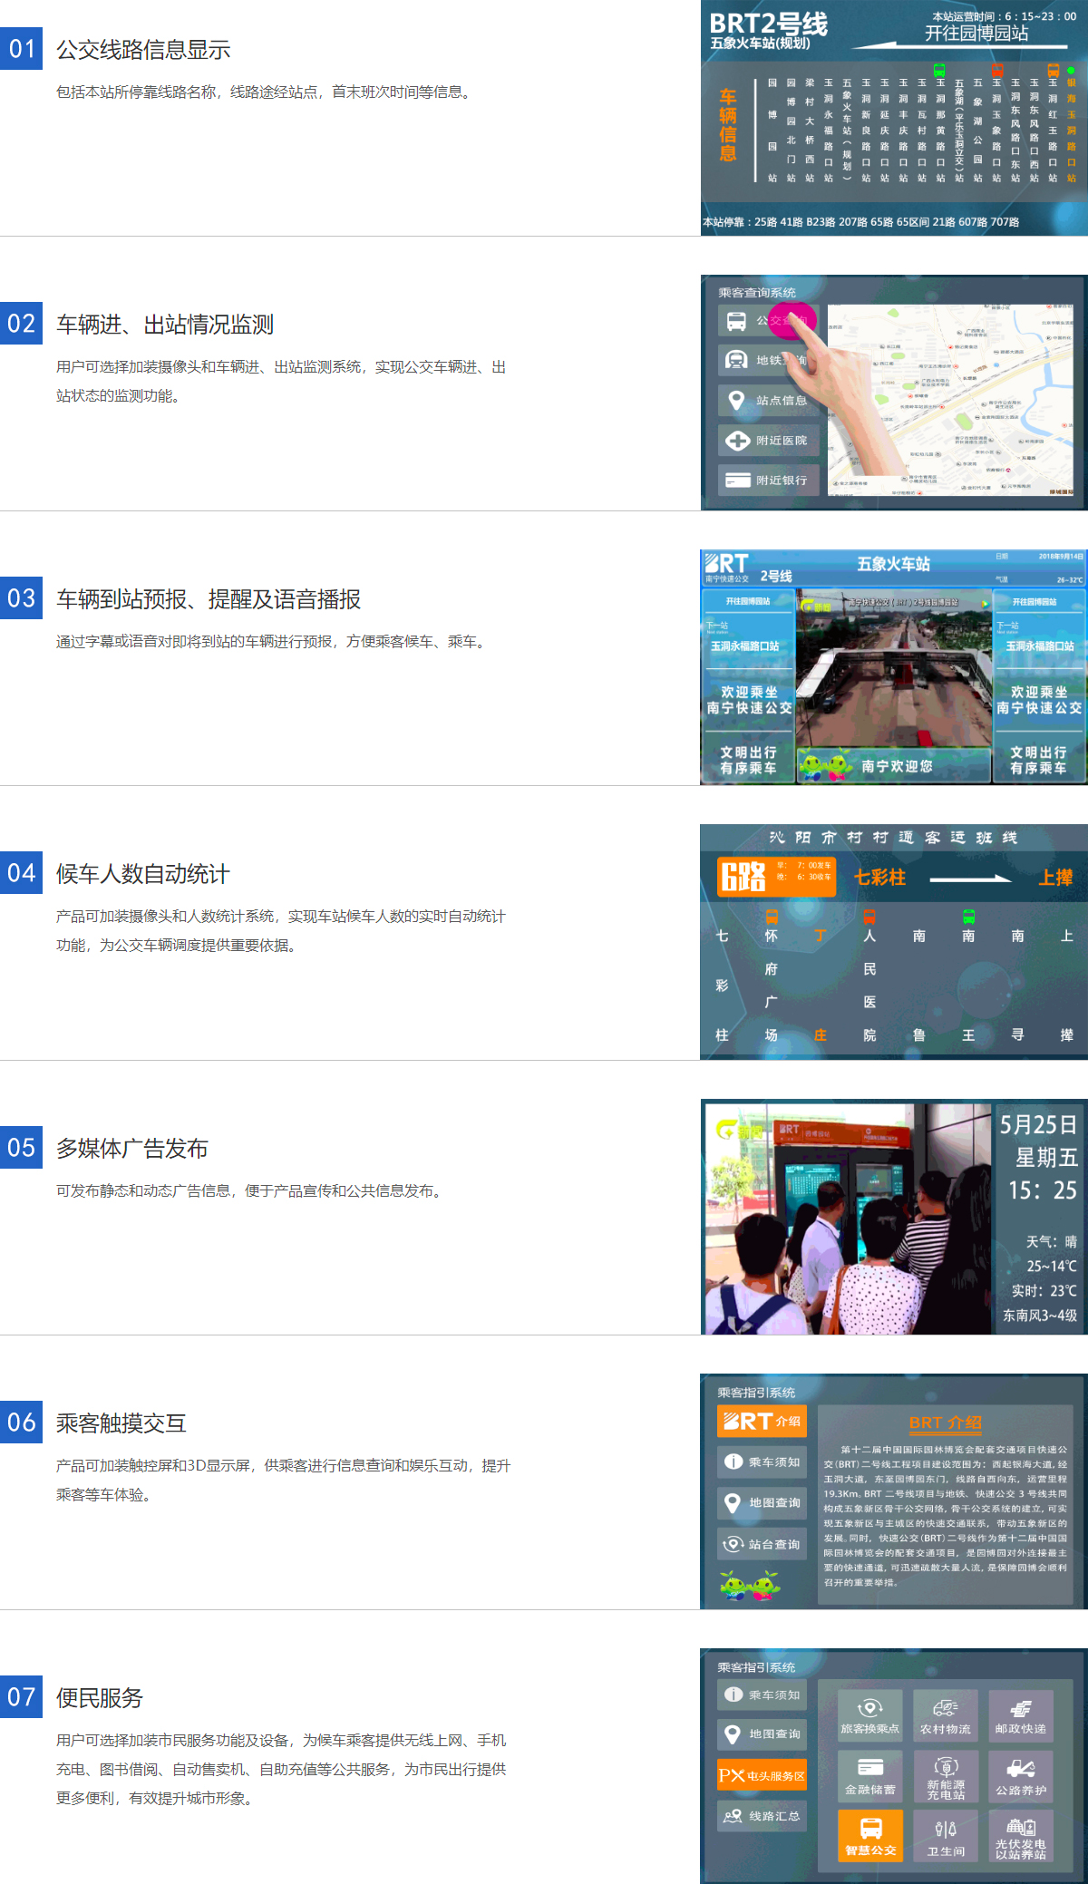Click the BRT2号线 title text
The width and height of the screenshot is (1088, 1884).
pos(768,23)
